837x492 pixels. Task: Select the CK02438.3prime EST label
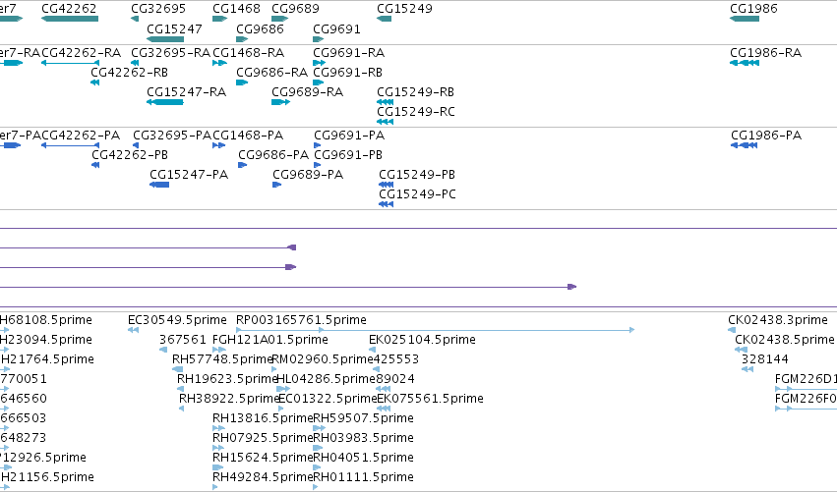point(778,320)
